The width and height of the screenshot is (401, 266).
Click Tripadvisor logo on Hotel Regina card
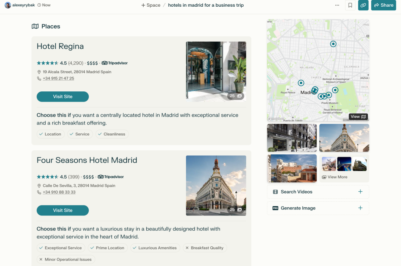pos(114,63)
